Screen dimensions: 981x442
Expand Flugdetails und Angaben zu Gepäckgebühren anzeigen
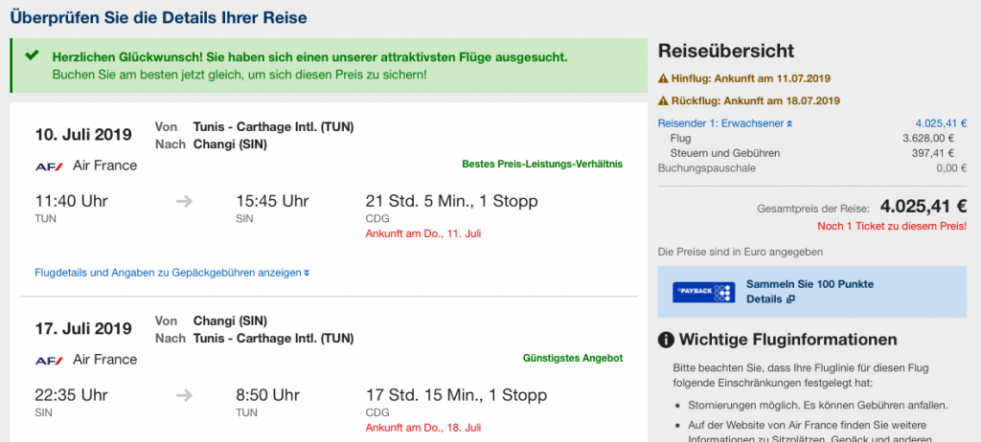172,273
